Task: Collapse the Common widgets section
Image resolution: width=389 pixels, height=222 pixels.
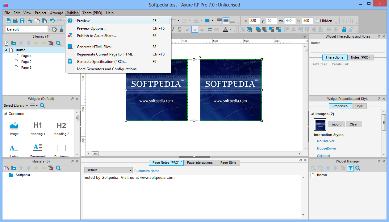Action: pos(6,114)
